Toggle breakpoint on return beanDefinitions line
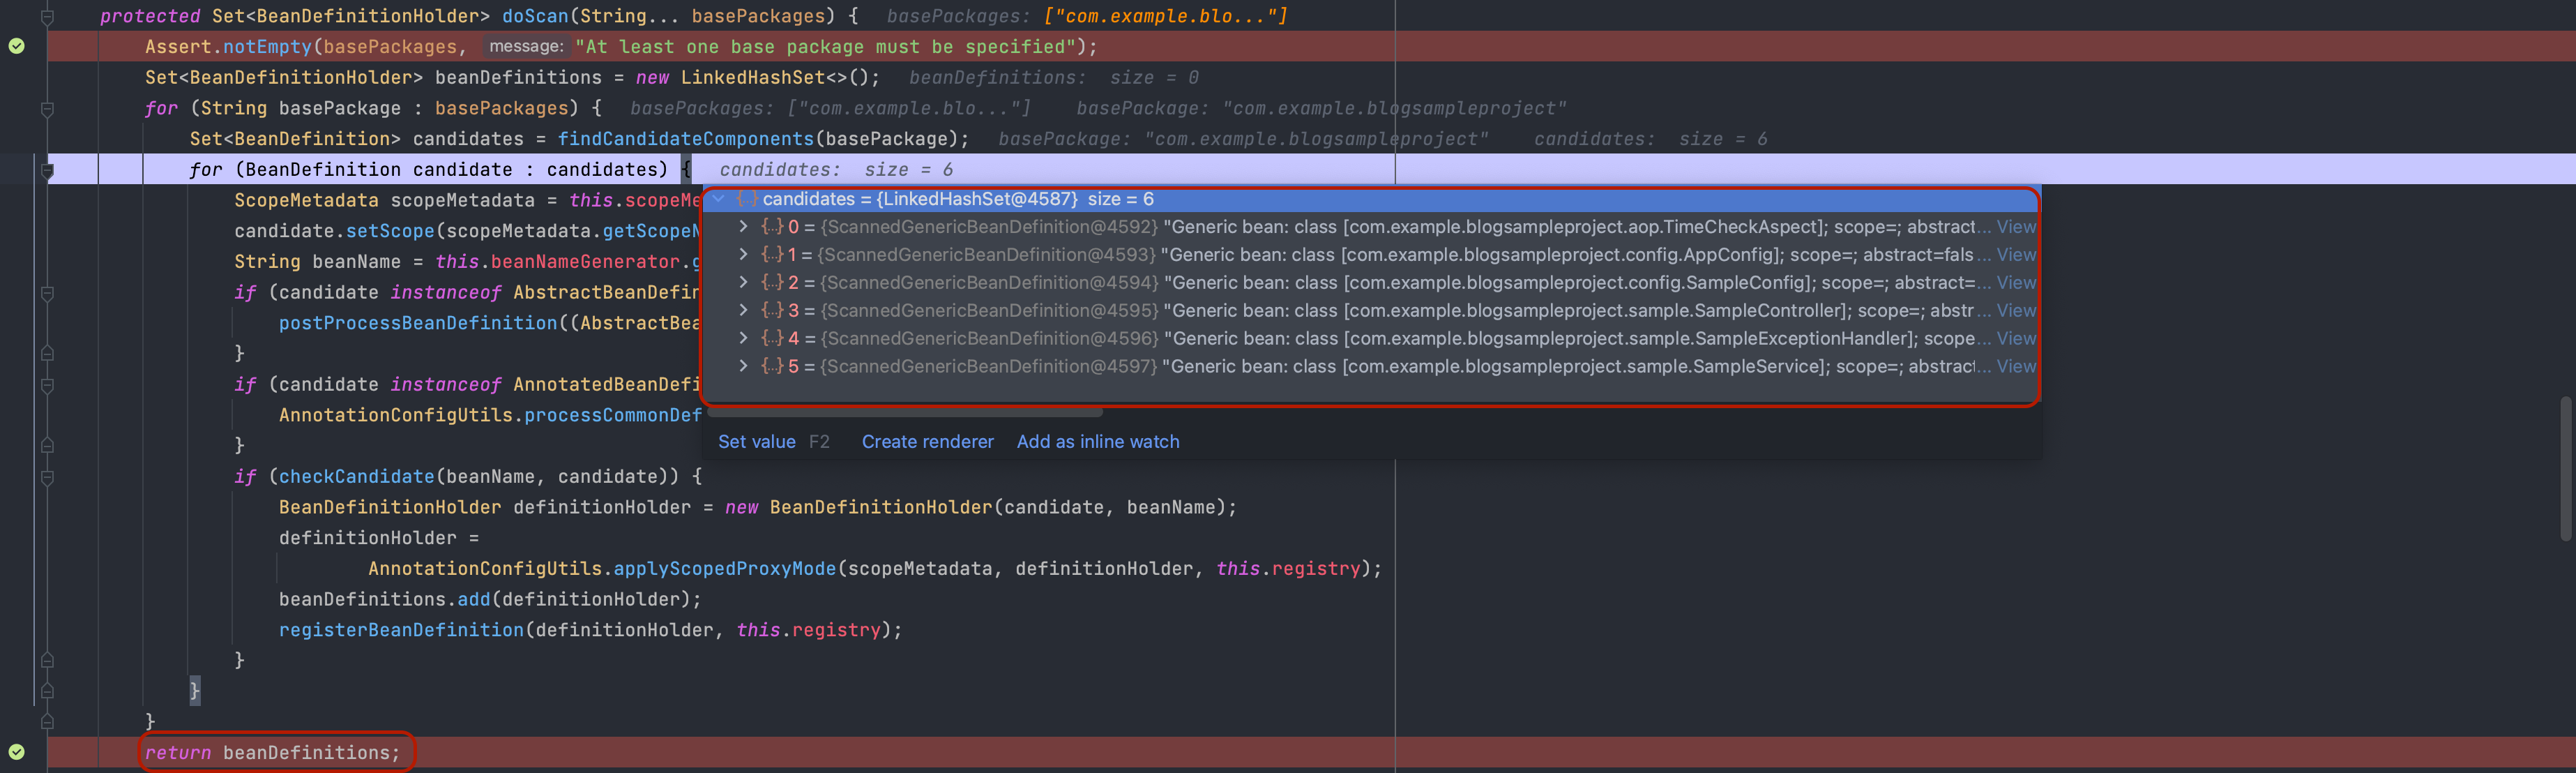The width and height of the screenshot is (2576, 773). coord(17,752)
